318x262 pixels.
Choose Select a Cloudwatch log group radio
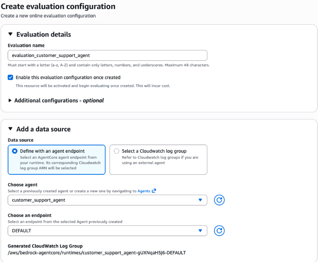pos(116,151)
